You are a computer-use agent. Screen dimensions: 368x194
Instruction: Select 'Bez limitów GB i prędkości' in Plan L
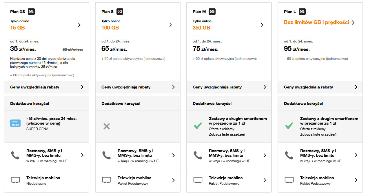click(x=316, y=22)
